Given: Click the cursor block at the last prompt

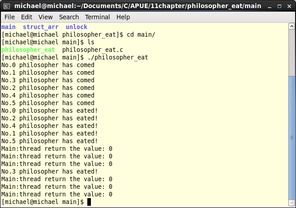Looking at the screenshot, I should coord(89,202).
